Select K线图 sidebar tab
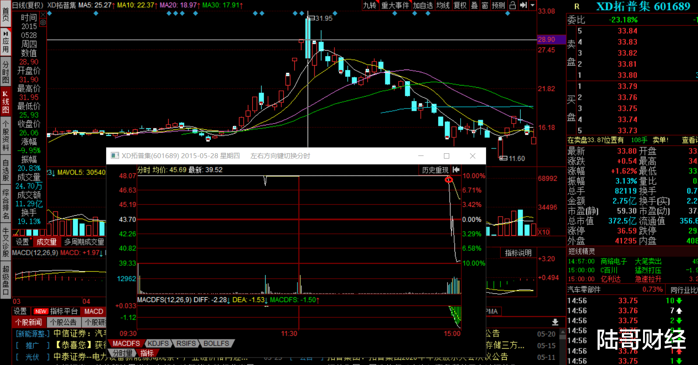This screenshot has width=698, height=365. [x=6, y=102]
